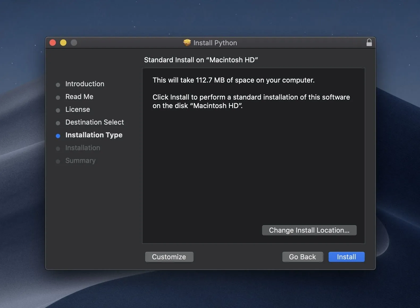The image size is (420, 308).
Task: Click the blue bullet beside Installation Type
Action: pyautogui.click(x=58, y=136)
